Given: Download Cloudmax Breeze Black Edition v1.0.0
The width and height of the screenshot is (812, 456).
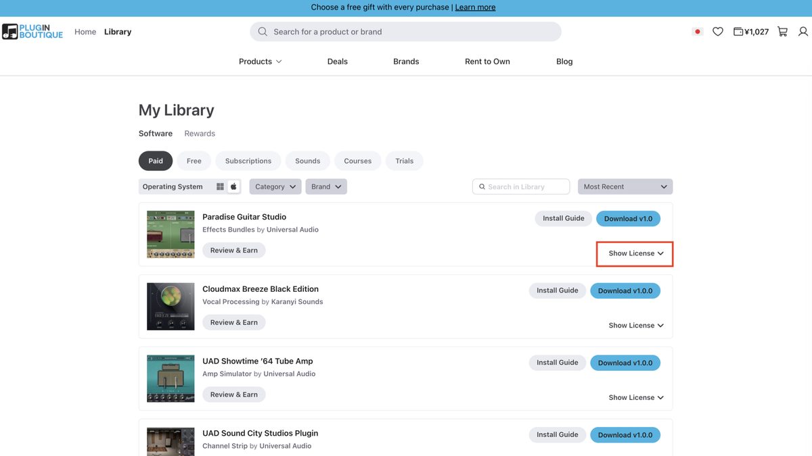Looking at the screenshot, I should coord(625,291).
